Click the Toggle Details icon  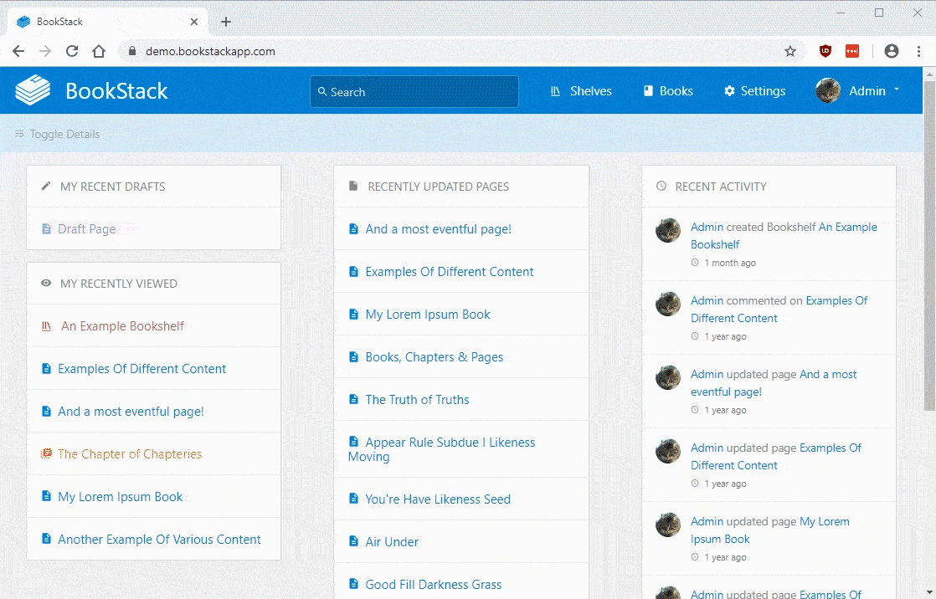19,134
